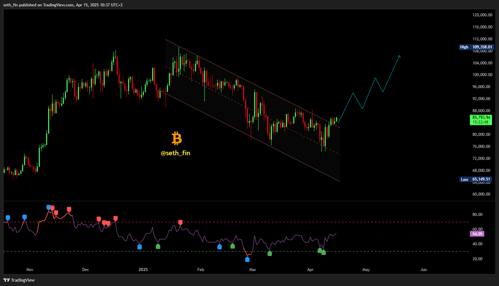Click the @seth_fin username label
499x286 pixels.
click(x=175, y=153)
